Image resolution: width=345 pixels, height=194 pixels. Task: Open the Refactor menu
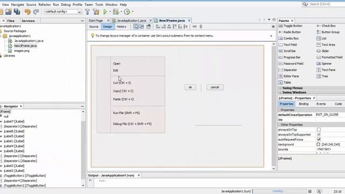pyautogui.click(x=44, y=4)
